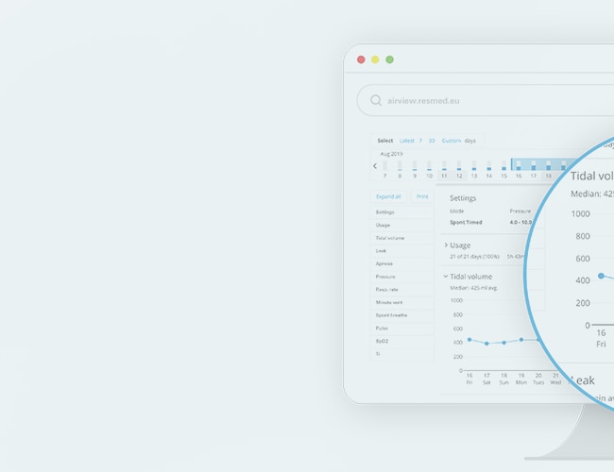The height and width of the screenshot is (472, 614).
Task: Select day 7 bar in the date timeline
Action: click(384, 165)
